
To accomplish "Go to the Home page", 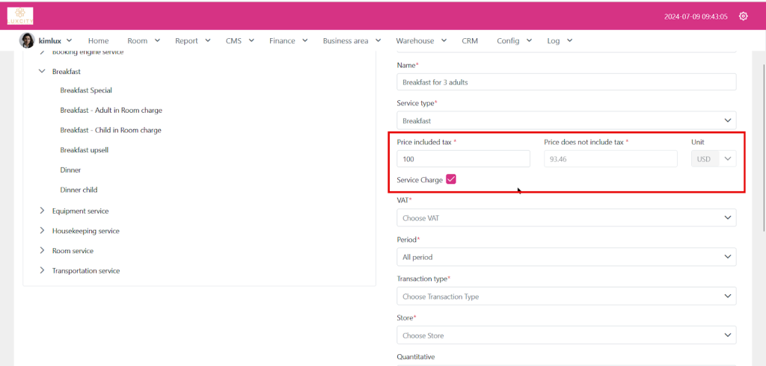I will point(98,41).
